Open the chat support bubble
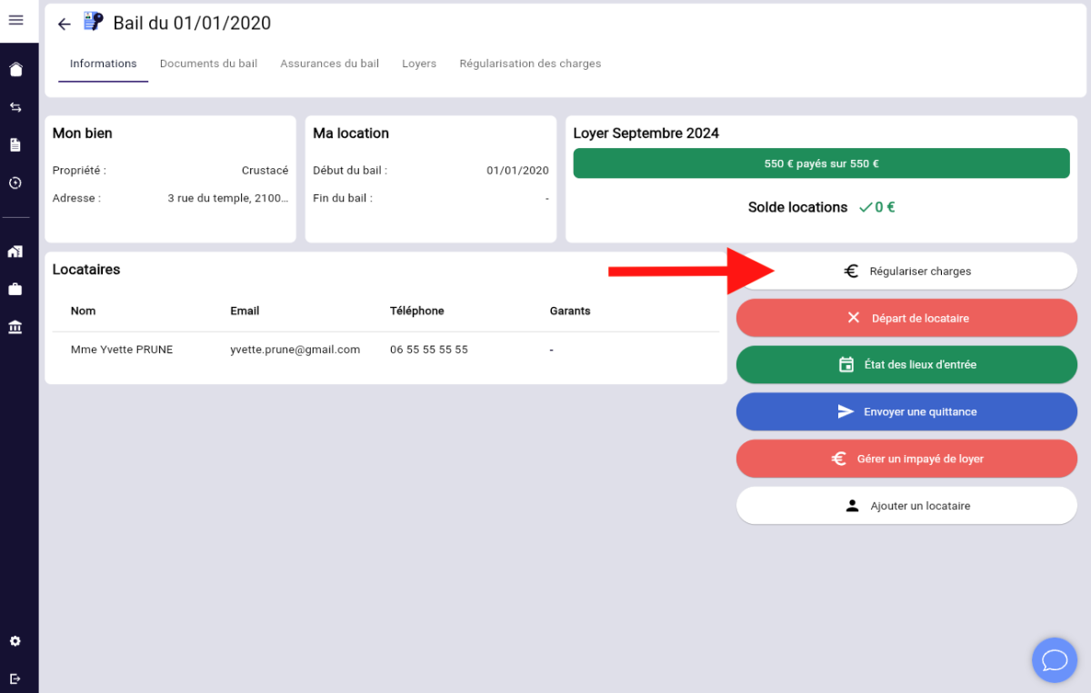The height and width of the screenshot is (693, 1091). point(1055,659)
